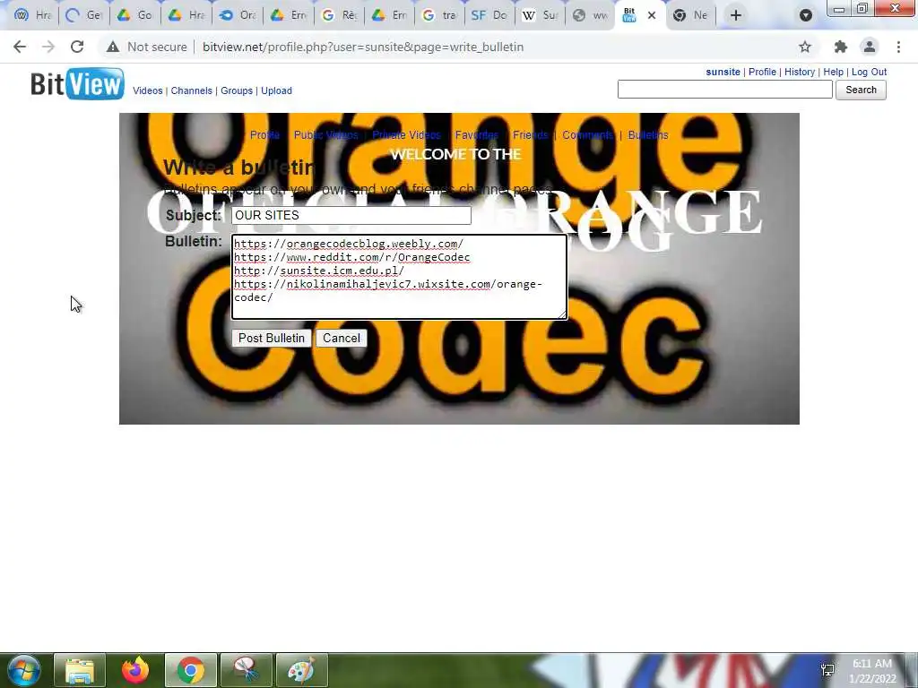Click the Log Out link
Image resolution: width=918 pixels, height=688 pixels.
coord(869,72)
